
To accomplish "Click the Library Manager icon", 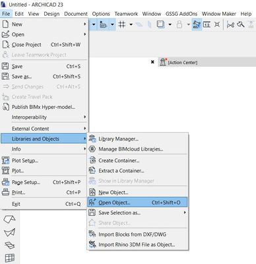I will [x=92, y=139].
